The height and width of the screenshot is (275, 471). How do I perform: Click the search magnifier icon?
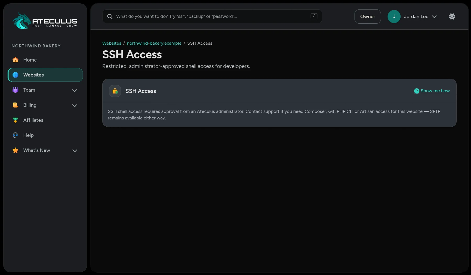coord(110,16)
